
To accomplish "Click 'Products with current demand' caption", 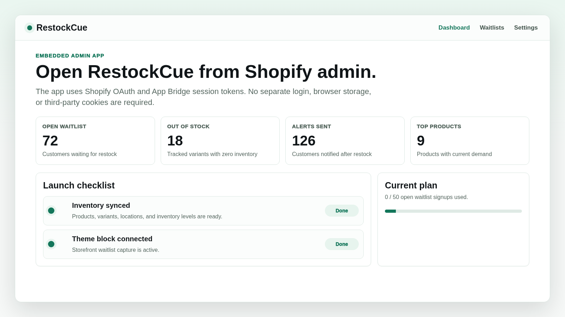I will pyautogui.click(x=454, y=154).
